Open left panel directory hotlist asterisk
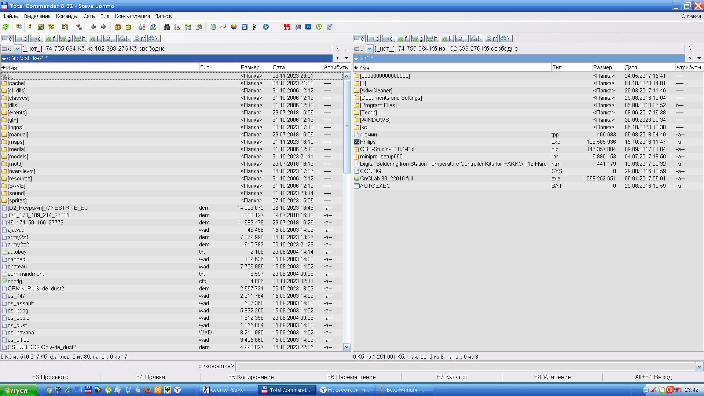Image resolution: width=704 pixels, height=396 pixels. tap(337, 58)
